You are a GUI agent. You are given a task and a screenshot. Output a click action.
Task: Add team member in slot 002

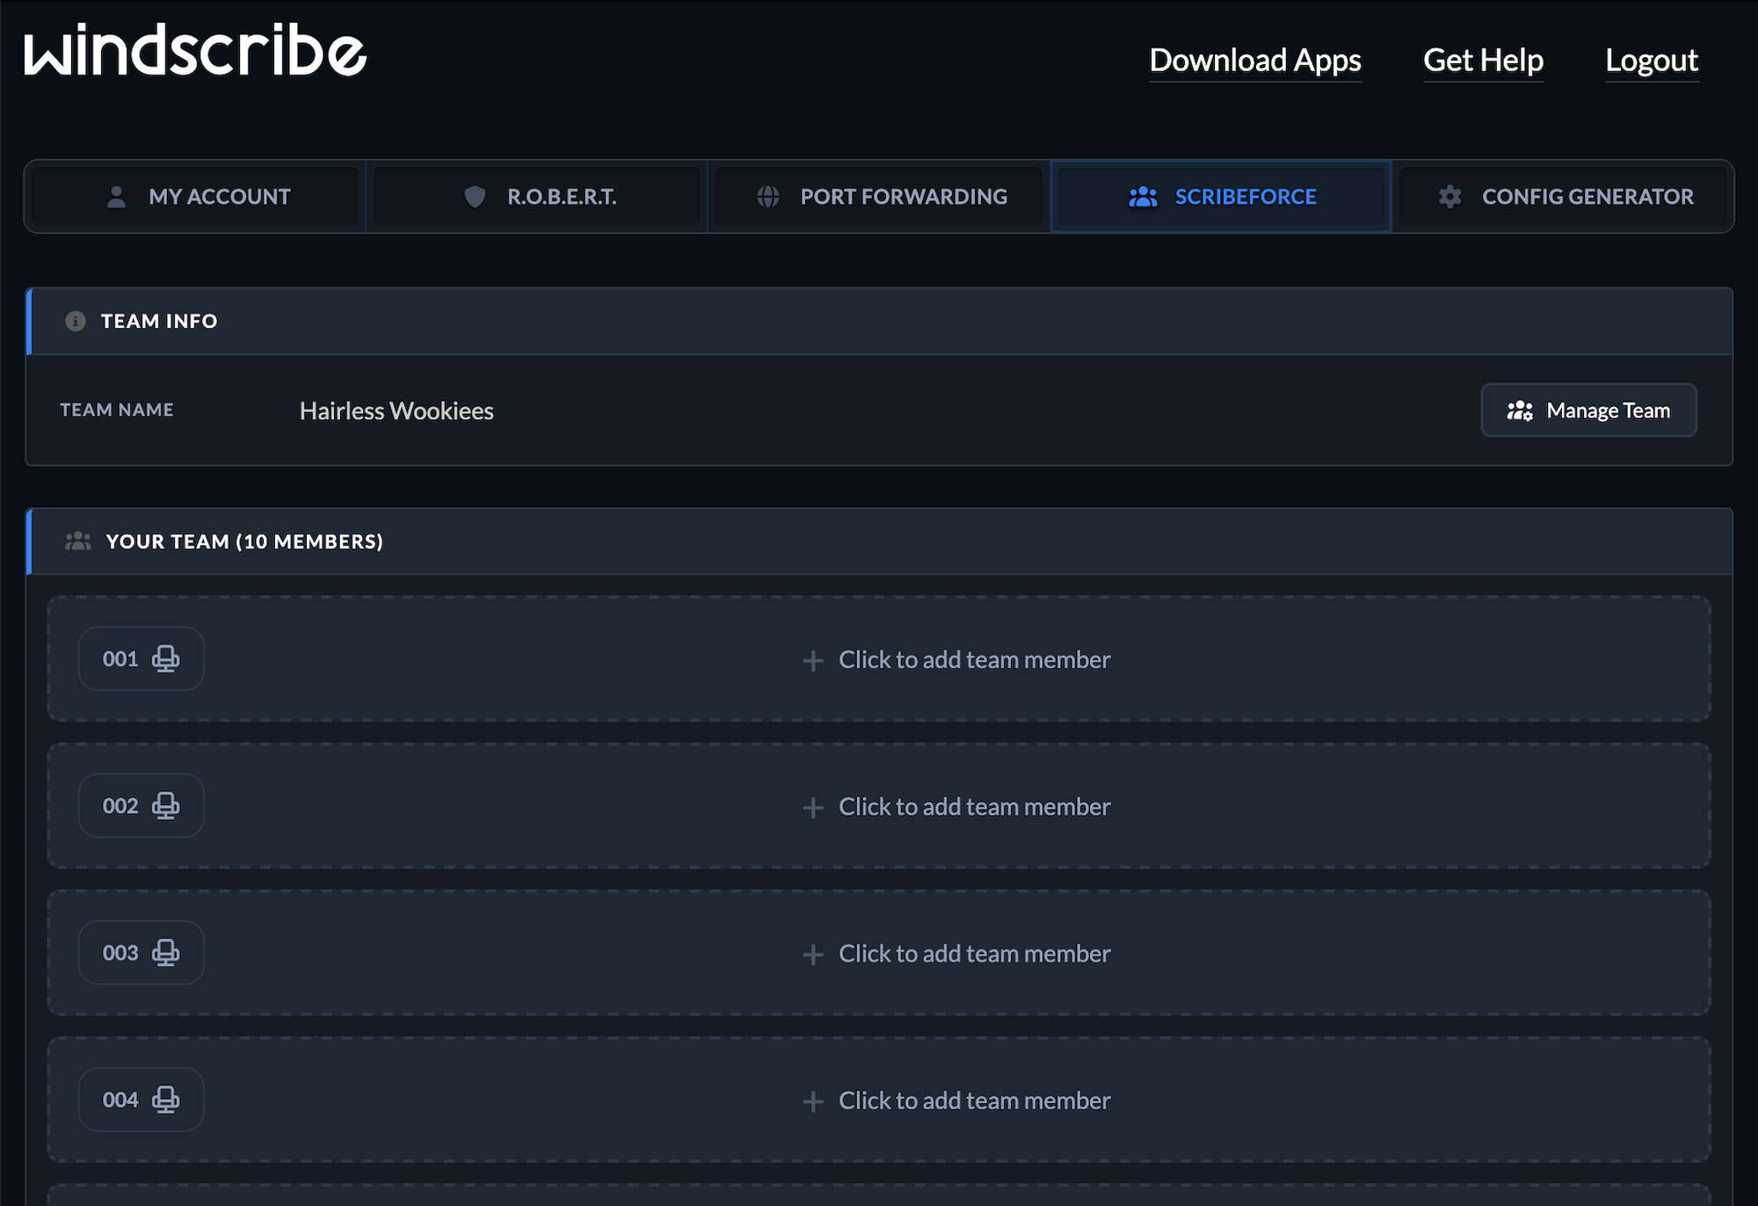pos(956,806)
